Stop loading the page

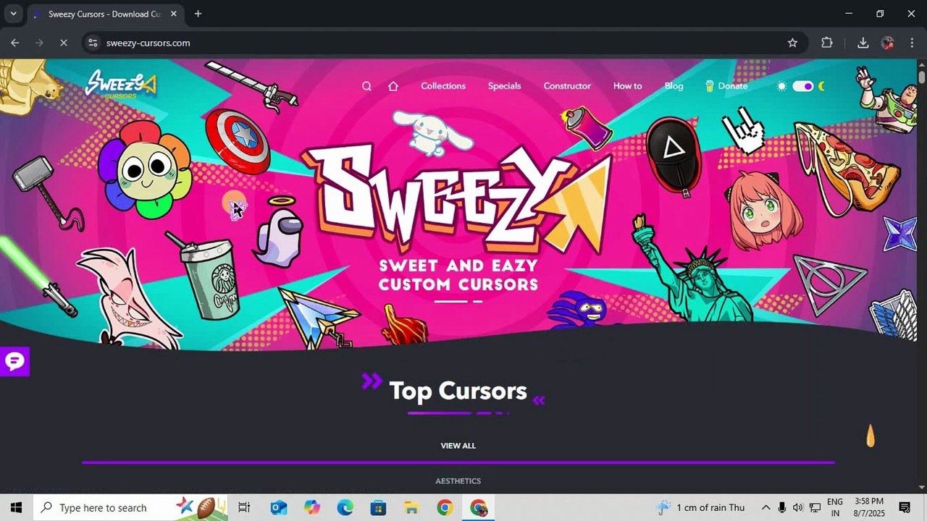click(63, 43)
